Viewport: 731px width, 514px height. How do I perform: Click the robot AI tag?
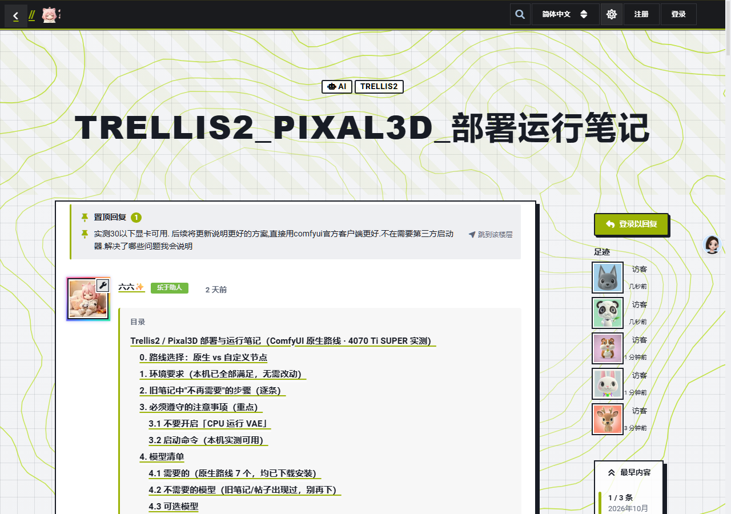(337, 87)
